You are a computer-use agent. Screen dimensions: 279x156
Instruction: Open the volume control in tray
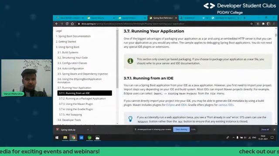coord(245,138)
